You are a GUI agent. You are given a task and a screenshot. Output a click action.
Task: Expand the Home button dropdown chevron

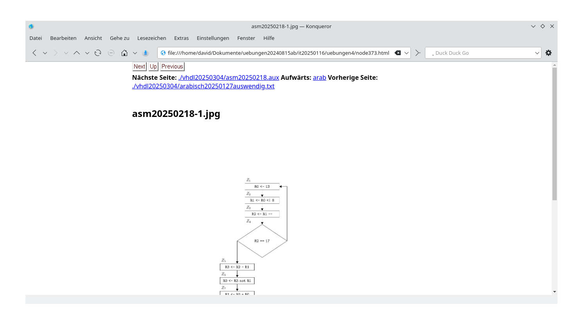point(135,52)
